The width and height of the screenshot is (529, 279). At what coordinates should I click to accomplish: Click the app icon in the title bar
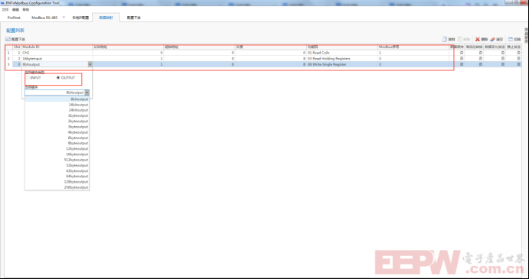coord(3,2)
